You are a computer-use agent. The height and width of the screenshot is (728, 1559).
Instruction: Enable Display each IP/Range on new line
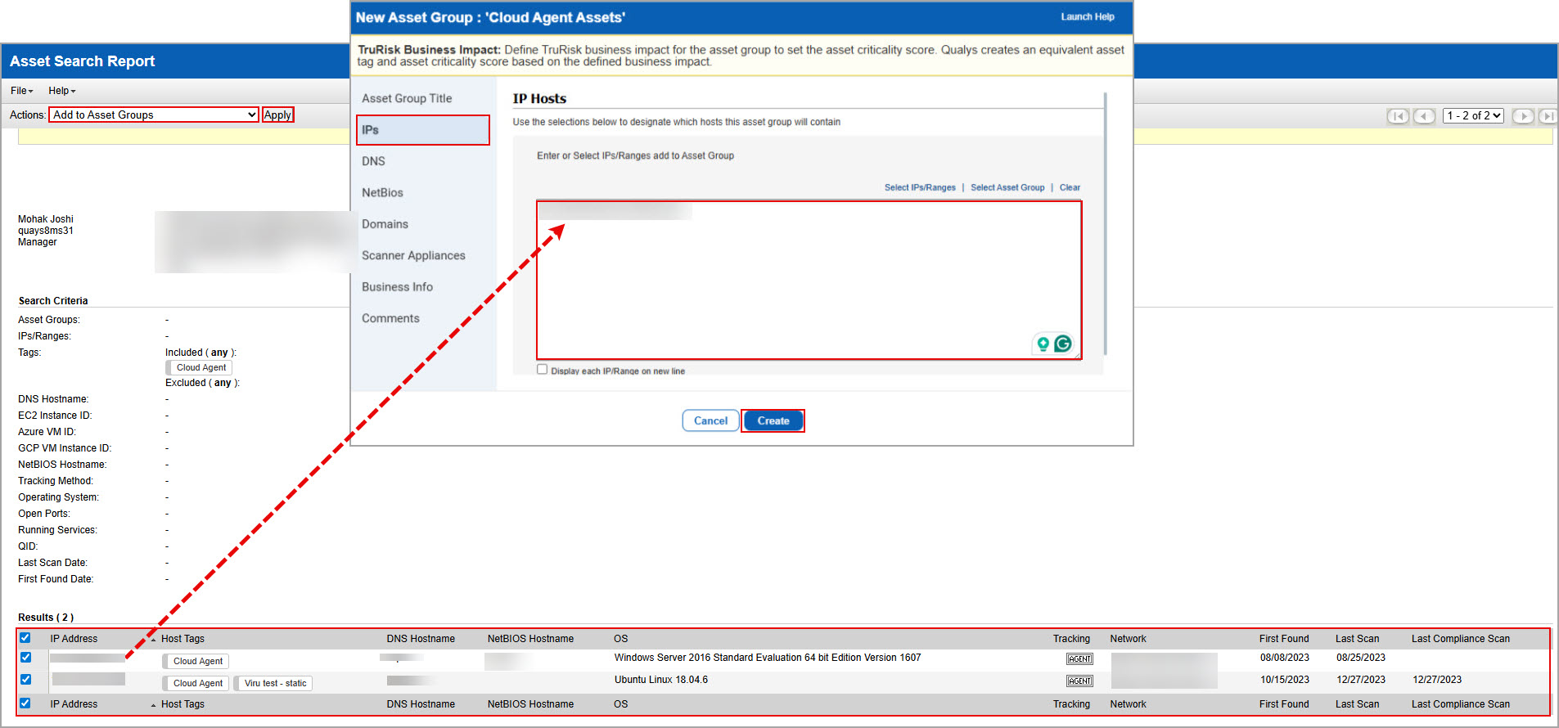542,370
